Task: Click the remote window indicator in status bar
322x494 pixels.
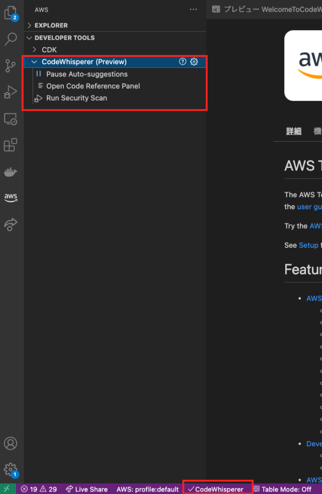Action: pos(7,489)
